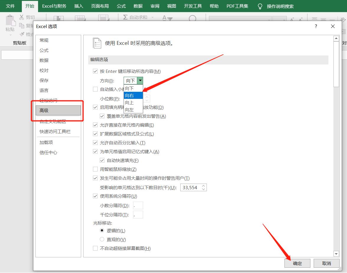347x273 pixels.
Task: Select the 直观的 radio button
Action: pyautogui.click(x=102, y=239)
